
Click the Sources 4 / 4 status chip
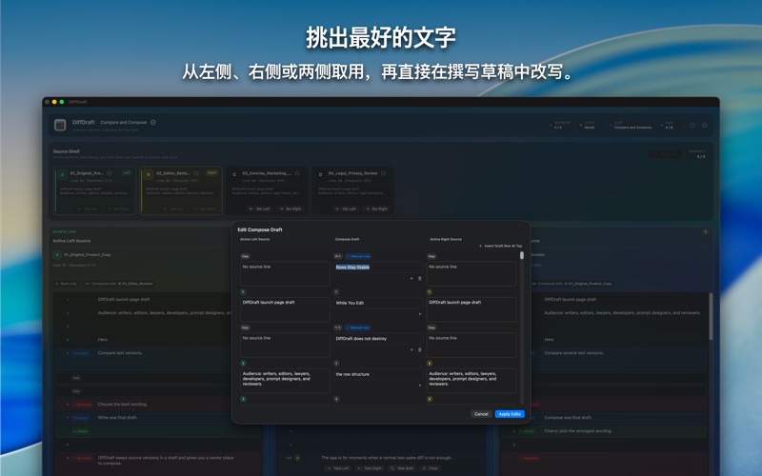[x=561, y=126]
